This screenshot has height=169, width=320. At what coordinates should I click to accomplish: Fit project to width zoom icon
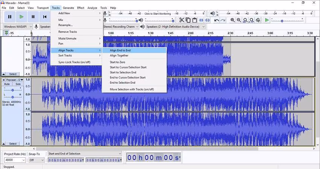coord(251,20)
